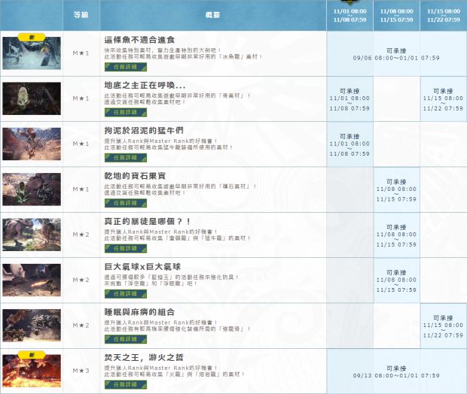Click M★1 rank of 地底之主正在呼喚
This screenshot has width=467, height=394.
[x=81, y=98]
